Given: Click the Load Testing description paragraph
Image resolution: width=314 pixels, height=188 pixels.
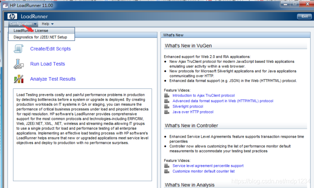Looking at the screenshot, I should pos(82,119).
